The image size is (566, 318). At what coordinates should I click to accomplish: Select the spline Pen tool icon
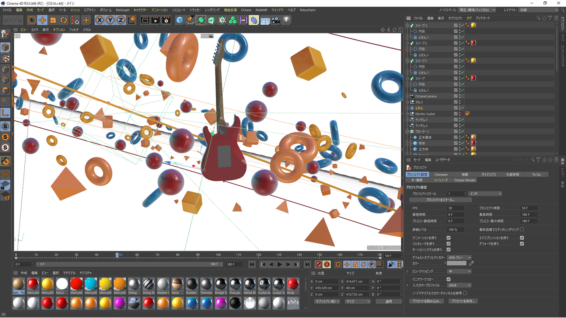point(190,20)
